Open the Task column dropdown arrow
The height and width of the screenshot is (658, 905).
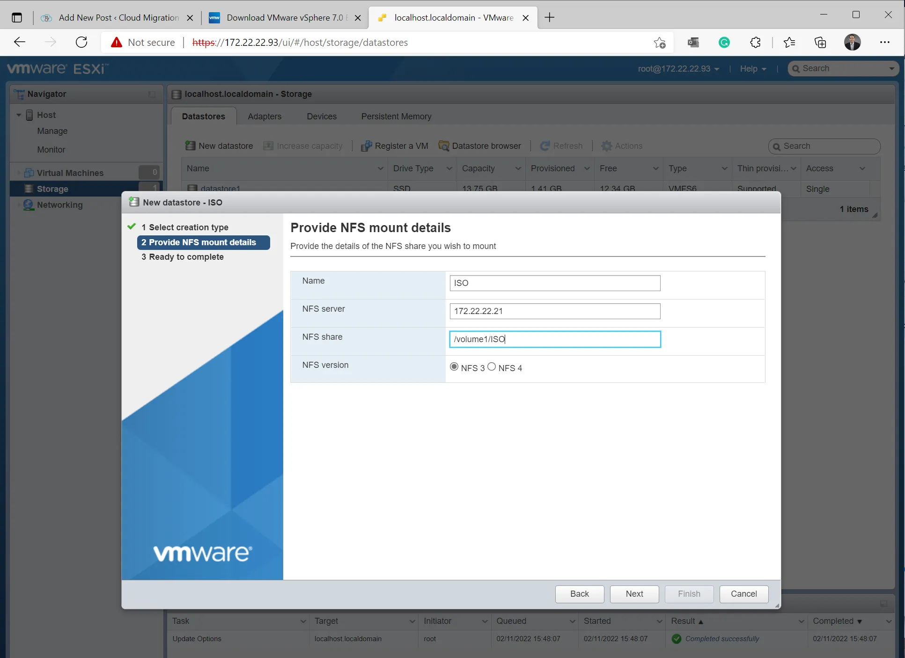tap(303, 621)
